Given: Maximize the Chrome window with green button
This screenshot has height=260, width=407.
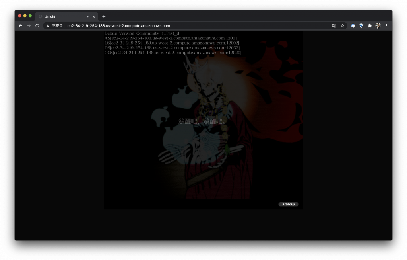Looking at the screenshot, I should click(x=30, y=16).
